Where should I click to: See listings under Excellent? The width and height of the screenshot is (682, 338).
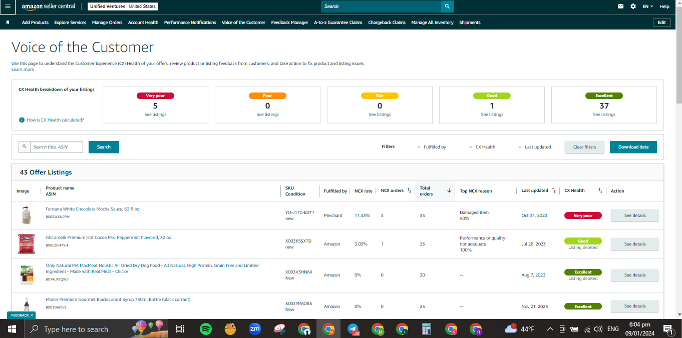[x=604, y=114]
